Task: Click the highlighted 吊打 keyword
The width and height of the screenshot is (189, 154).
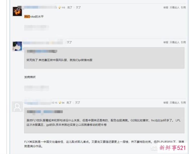Action: (x=27, y=17)
